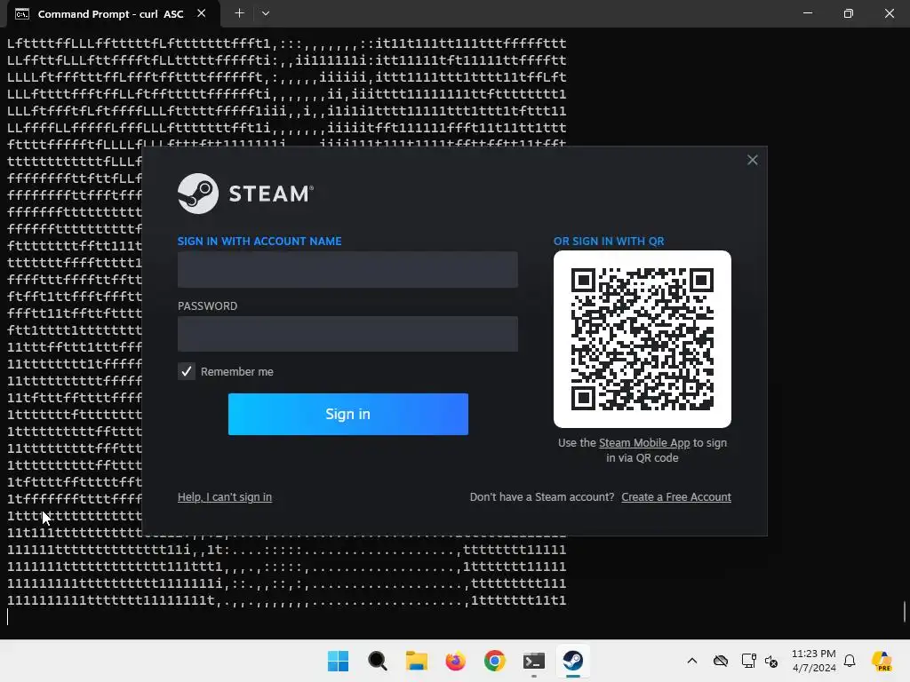Open the notifications bell icon
910x682 pixels.
coord(850,661)
